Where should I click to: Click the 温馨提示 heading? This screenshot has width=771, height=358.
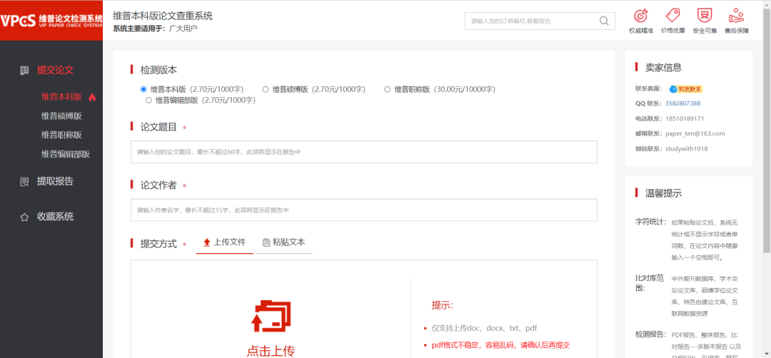tap(664, 193)
